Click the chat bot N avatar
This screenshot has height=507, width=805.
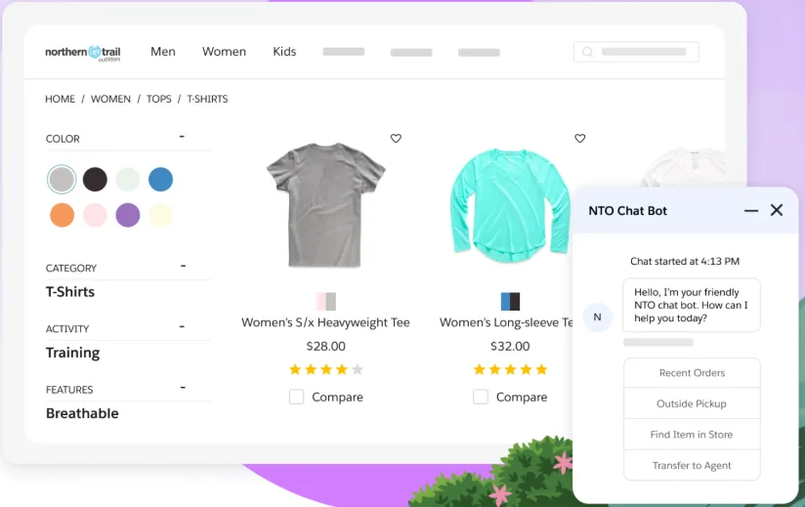(597, 317)
